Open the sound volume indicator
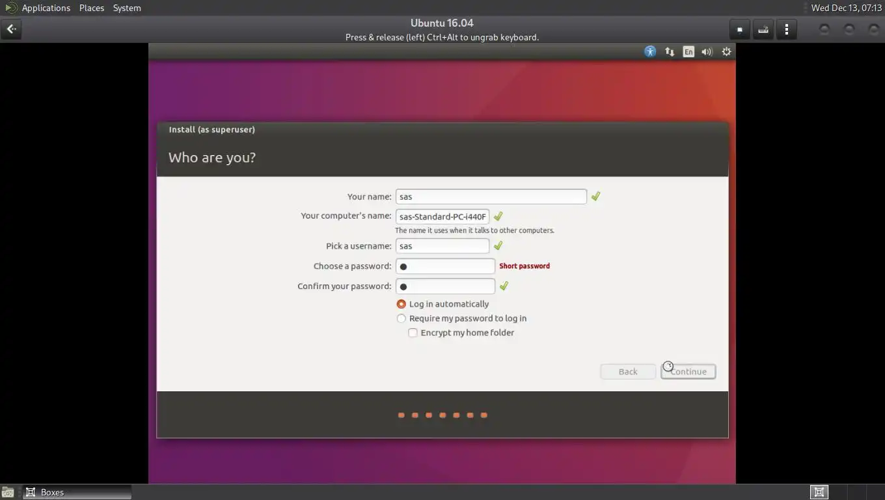 (707, 51)
